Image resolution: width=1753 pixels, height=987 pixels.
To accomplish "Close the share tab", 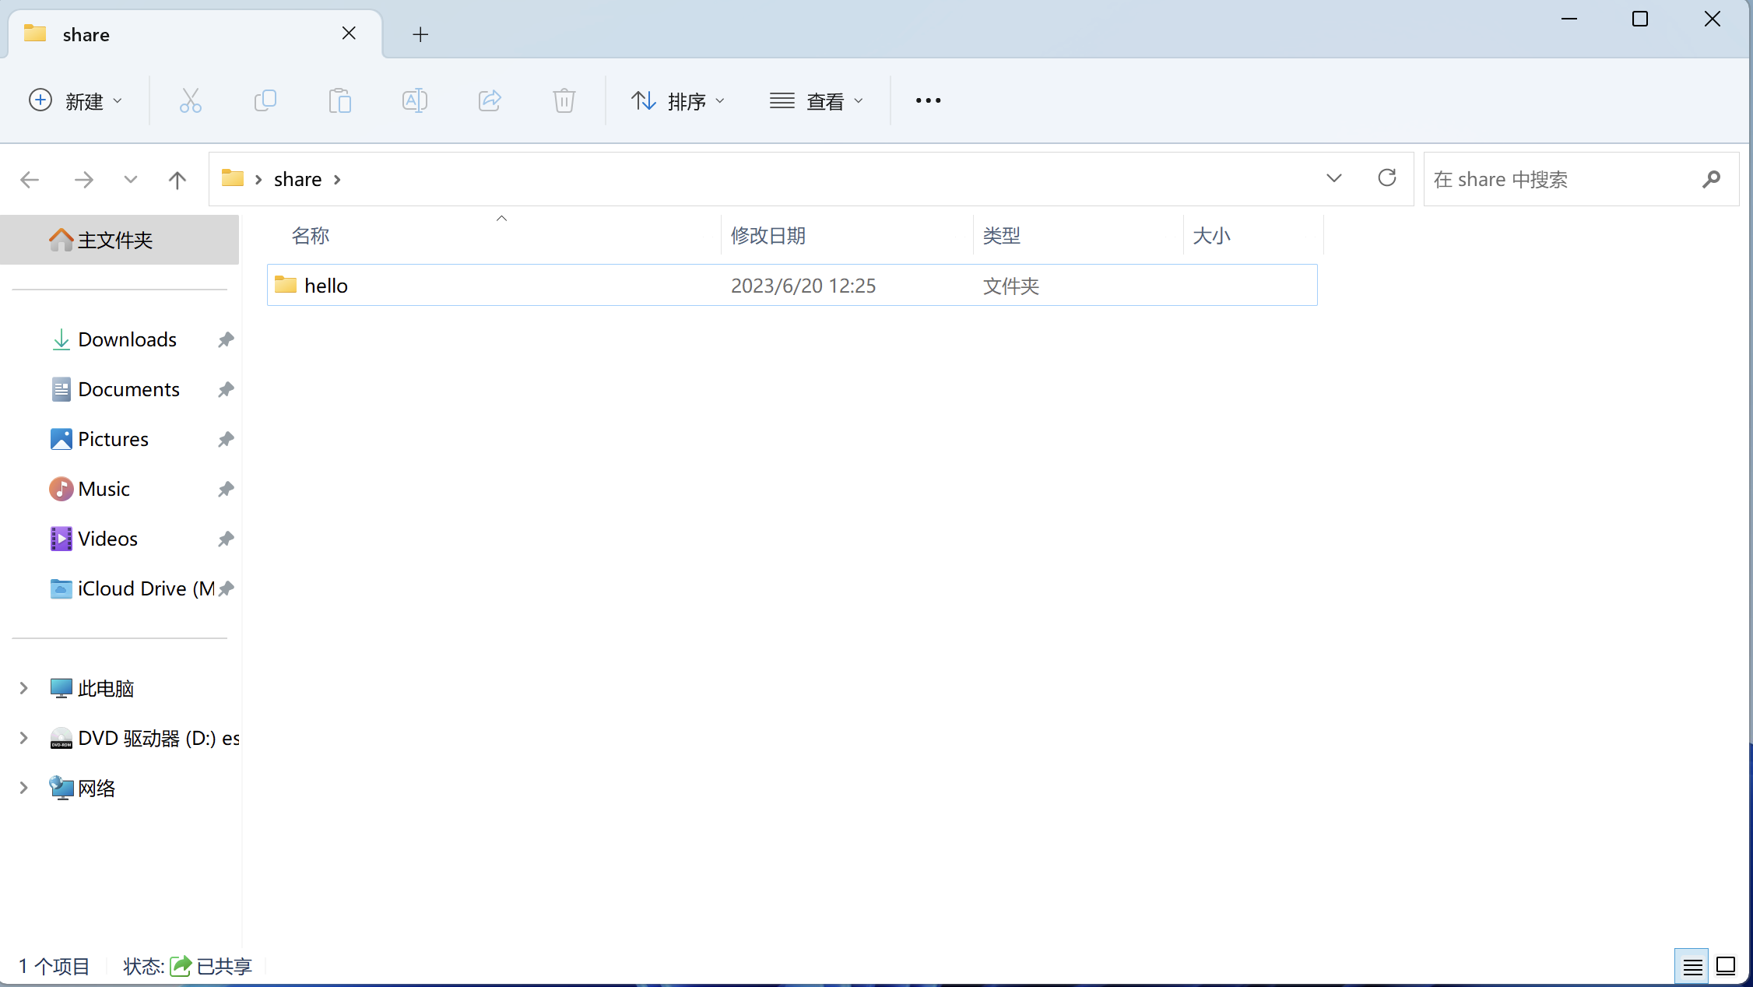I will pos(349,33).
